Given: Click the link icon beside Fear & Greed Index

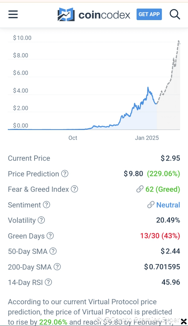Looking at the screenshot, I should tap(140, 189).
